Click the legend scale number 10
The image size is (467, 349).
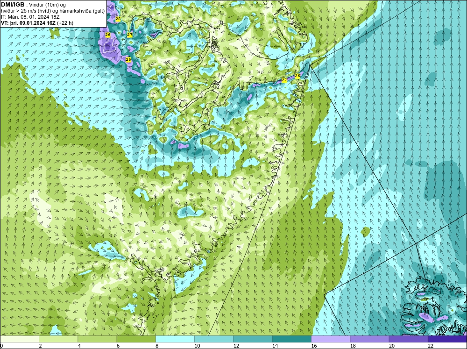pyautogui.click(x=197, y=346)
